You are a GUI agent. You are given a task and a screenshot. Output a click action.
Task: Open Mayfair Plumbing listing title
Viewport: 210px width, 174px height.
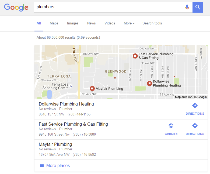[55, 144]
